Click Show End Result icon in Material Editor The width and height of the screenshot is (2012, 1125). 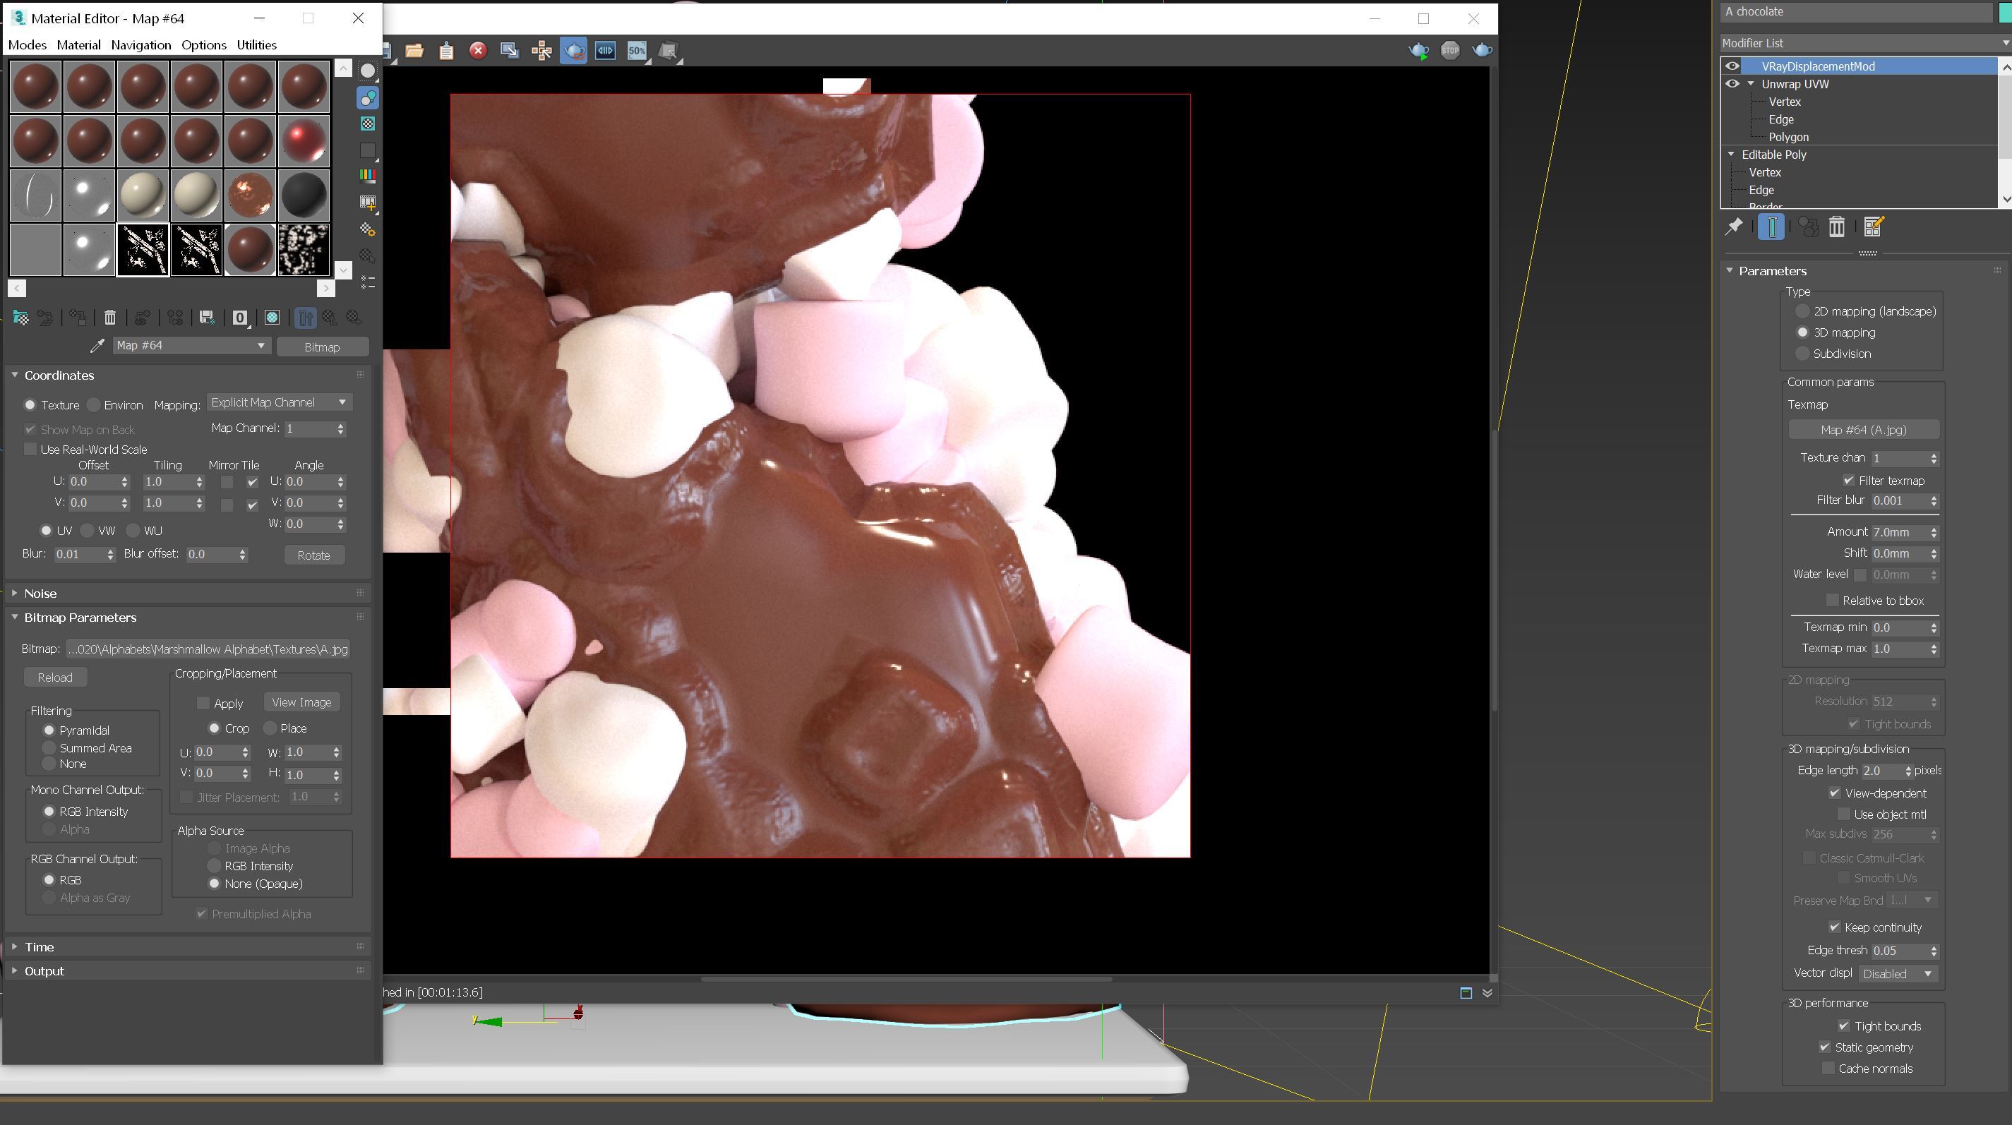[306, 318]
